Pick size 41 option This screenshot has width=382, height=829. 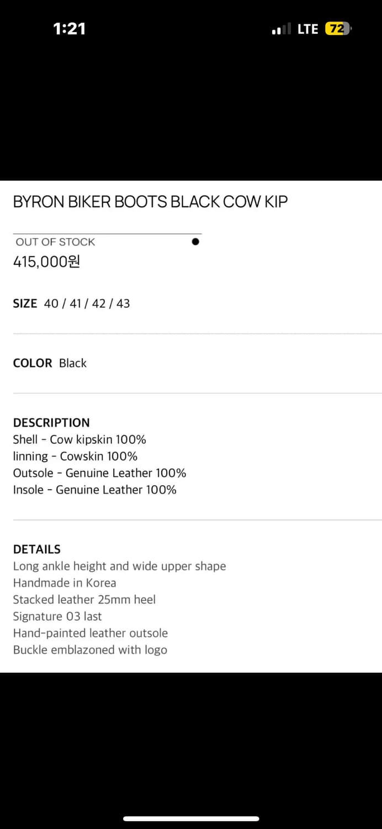[76, 303]
